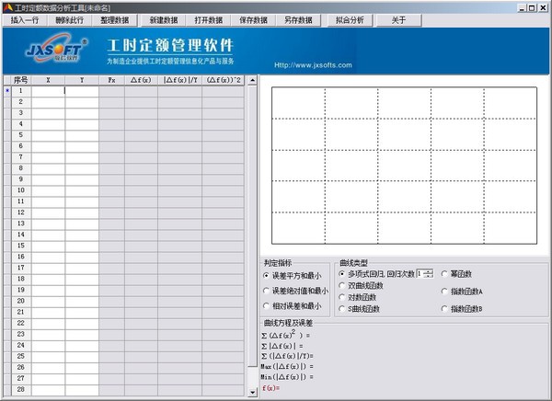Click the curve plot chart area
This screenshot has width=552, height=401.
tap(404, 166)
